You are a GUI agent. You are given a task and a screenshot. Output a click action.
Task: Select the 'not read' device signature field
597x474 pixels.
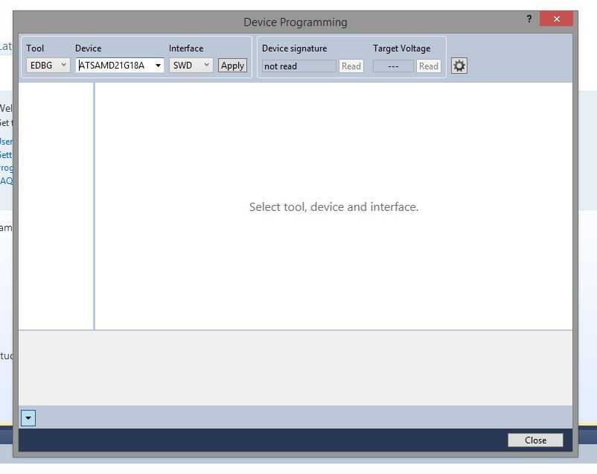[x=298, y=66]
